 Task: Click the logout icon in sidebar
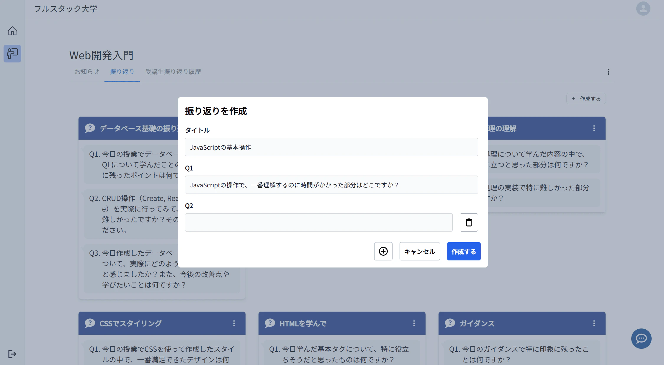(12, 354)
